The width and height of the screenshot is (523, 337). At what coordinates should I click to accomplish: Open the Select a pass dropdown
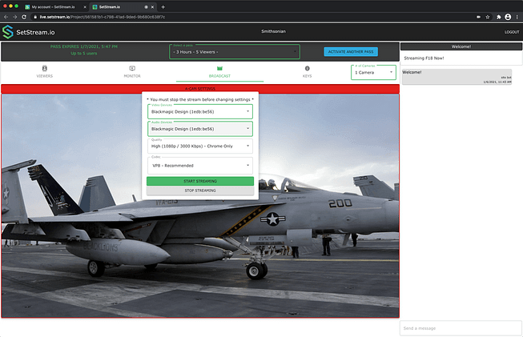(x=235, y=52)
